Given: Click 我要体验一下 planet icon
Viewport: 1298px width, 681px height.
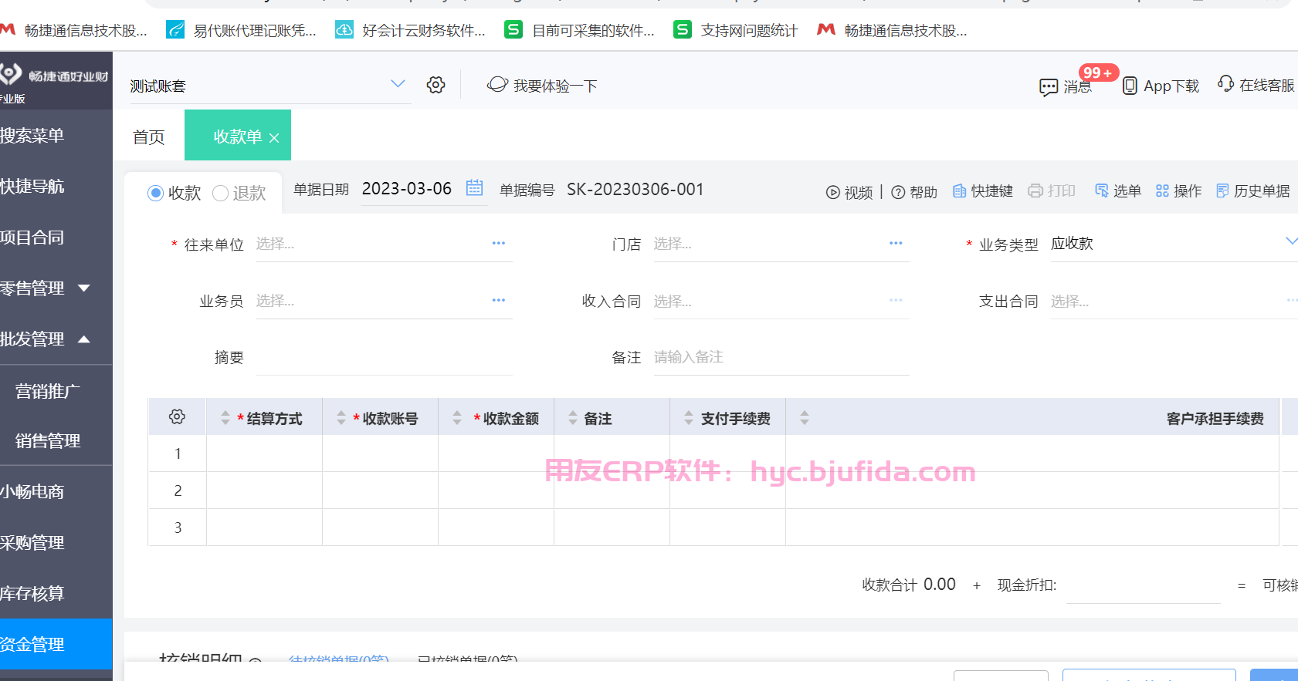Looking at the screenshot, I should (x=497, y=85).
